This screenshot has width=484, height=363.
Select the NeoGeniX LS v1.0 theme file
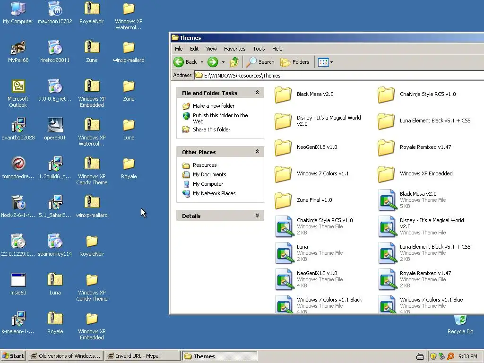pyautogui.click(x=309, y=280)
